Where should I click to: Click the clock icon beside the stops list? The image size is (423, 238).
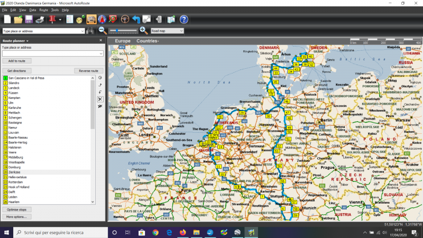[100, 78]
